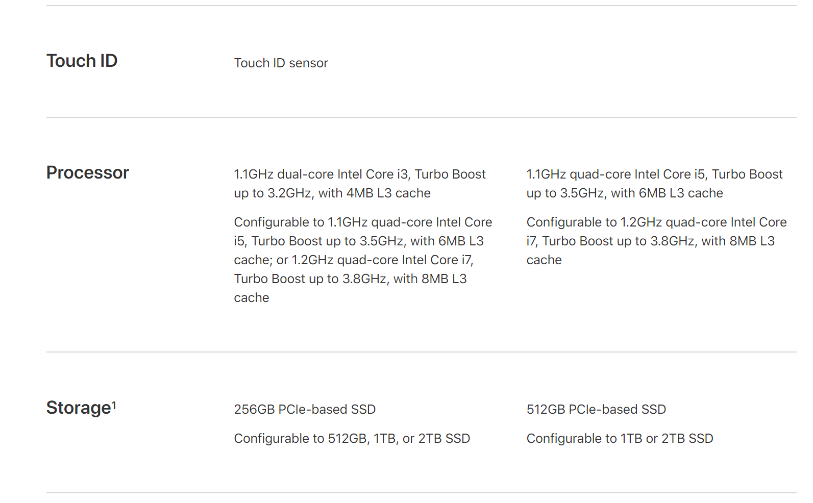Click the Processor section heading
813x503 pixels.
pyautogui.click(x=87, y=173)
